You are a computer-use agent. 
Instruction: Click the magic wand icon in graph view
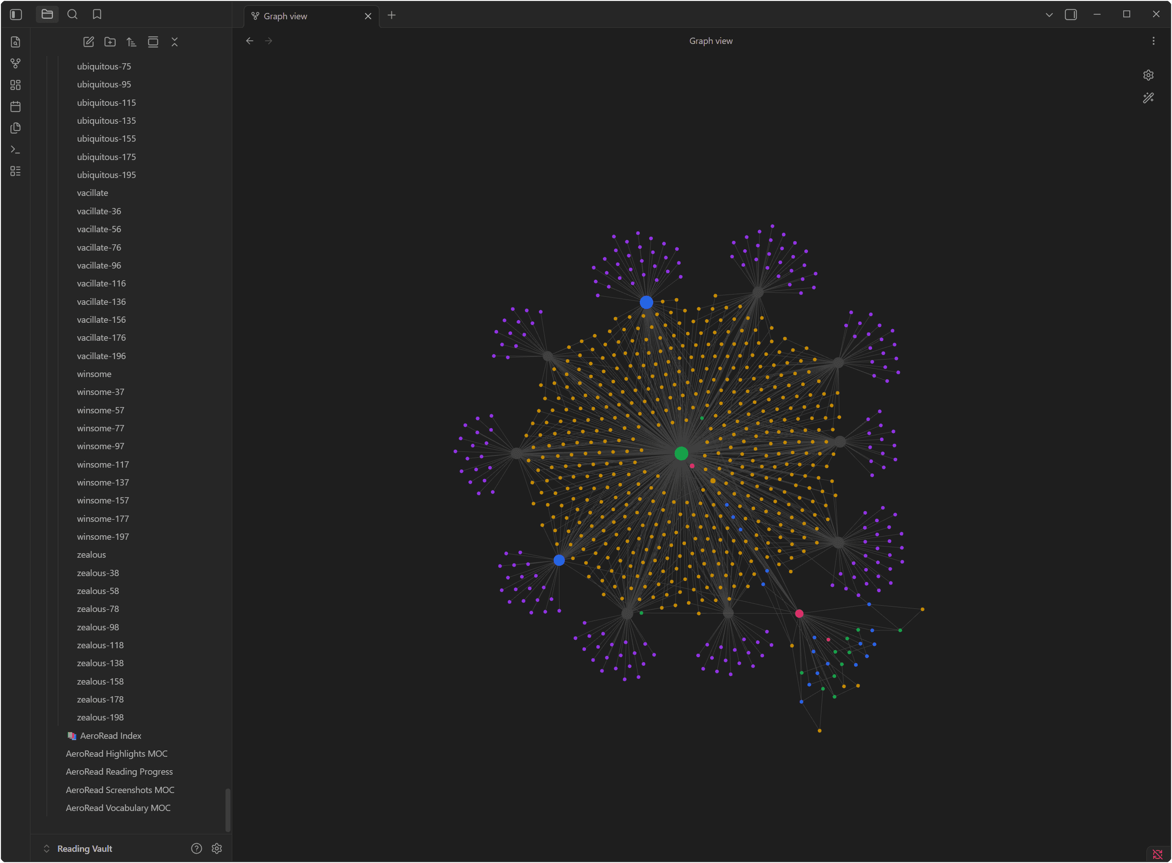click(x=1148, y=98)
